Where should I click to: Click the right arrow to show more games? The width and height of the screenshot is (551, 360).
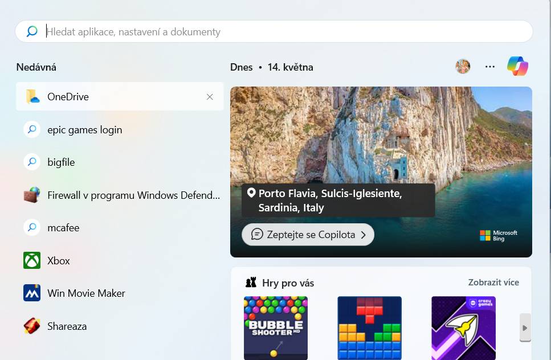click(525, 328)
